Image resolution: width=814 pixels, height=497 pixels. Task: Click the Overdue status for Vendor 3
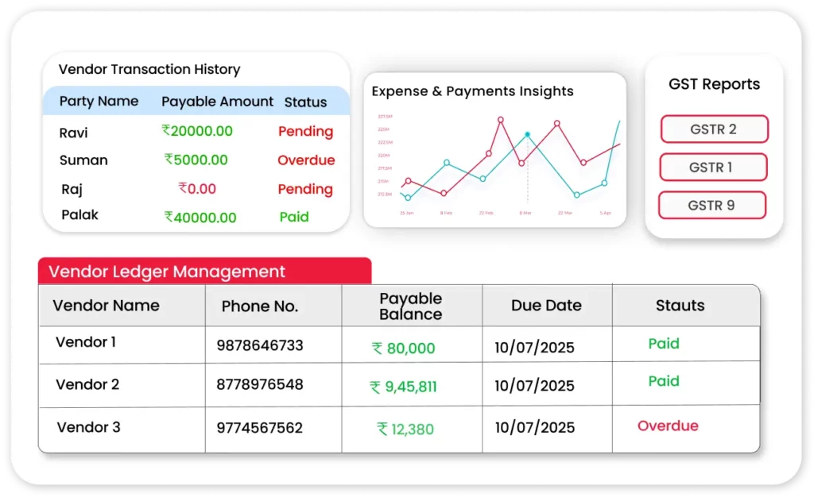(x=668, y=426)
